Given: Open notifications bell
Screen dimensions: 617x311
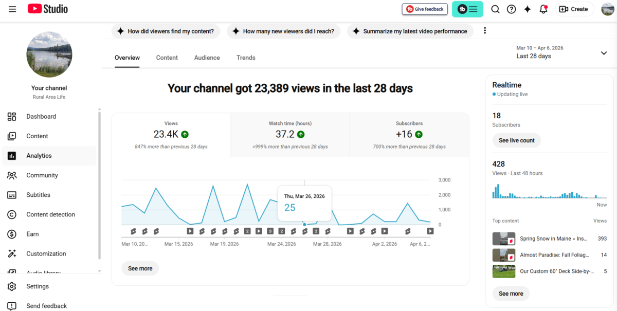Looking at the screenshot, I should [x=543, y=9].
